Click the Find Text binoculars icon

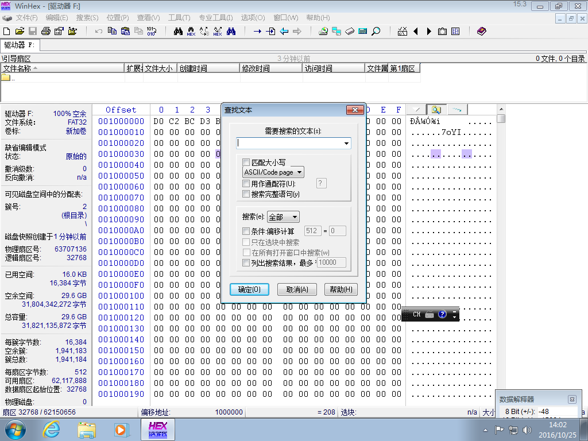(178, 31)
